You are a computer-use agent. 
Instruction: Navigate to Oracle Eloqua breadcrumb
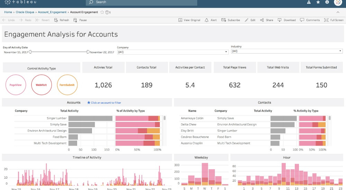click(x=25, y=12)
